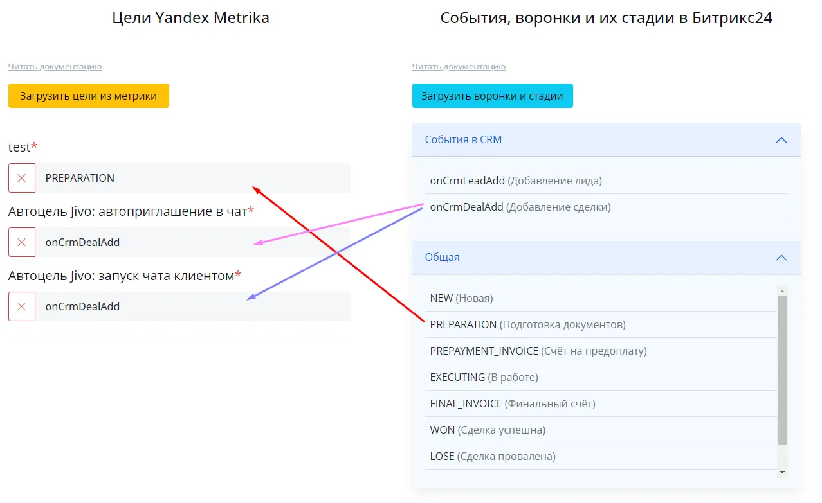The width and height of the screenshot is (822, 503).
Task: Select WON (Сделка успешна) stage
Action: click(x=601, y=430)
